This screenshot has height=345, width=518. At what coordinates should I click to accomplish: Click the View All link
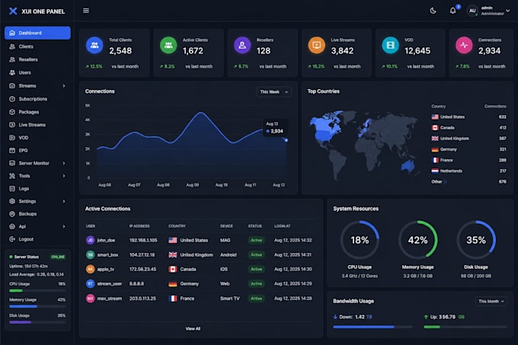193,329
